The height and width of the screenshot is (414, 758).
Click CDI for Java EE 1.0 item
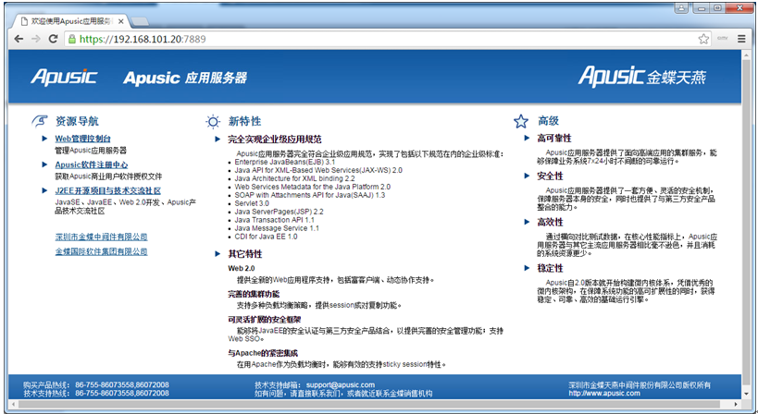pyautogui.click(x=266, y=237)
